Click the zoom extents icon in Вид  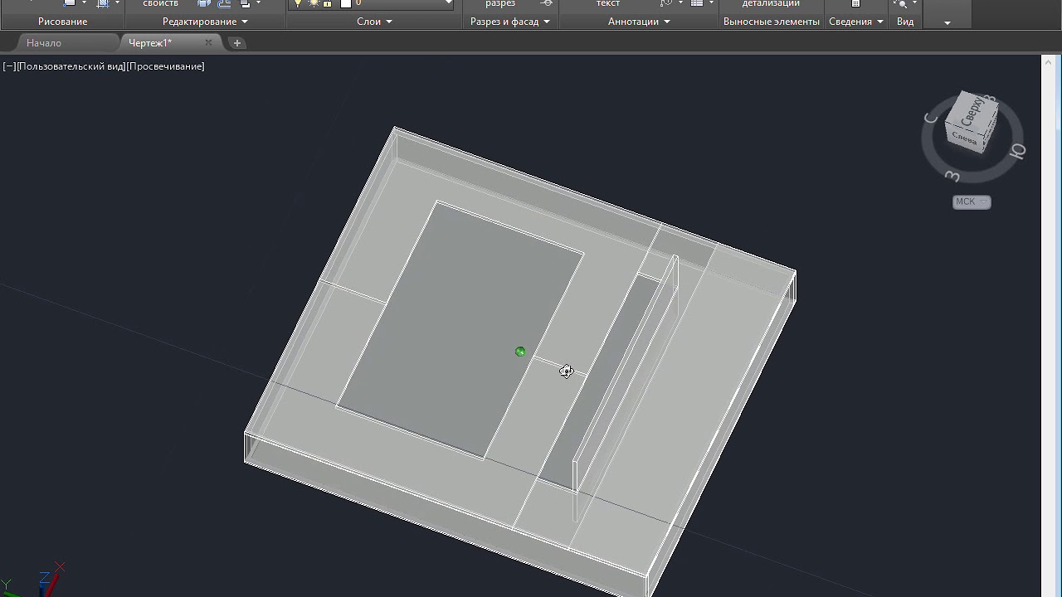pyautogui.click(x=902, y=3)
